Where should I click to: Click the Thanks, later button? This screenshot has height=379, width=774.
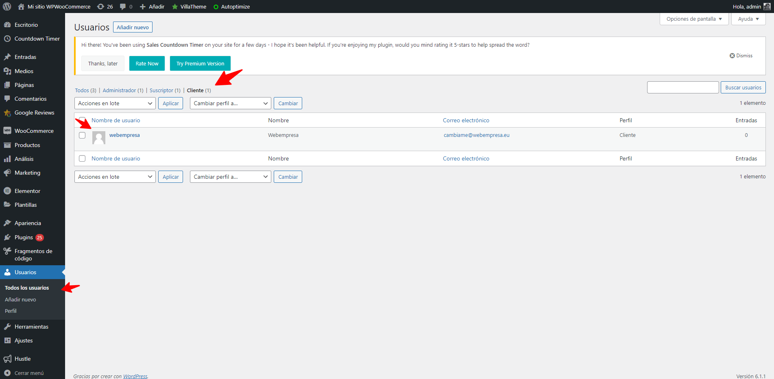coord(103,63)
